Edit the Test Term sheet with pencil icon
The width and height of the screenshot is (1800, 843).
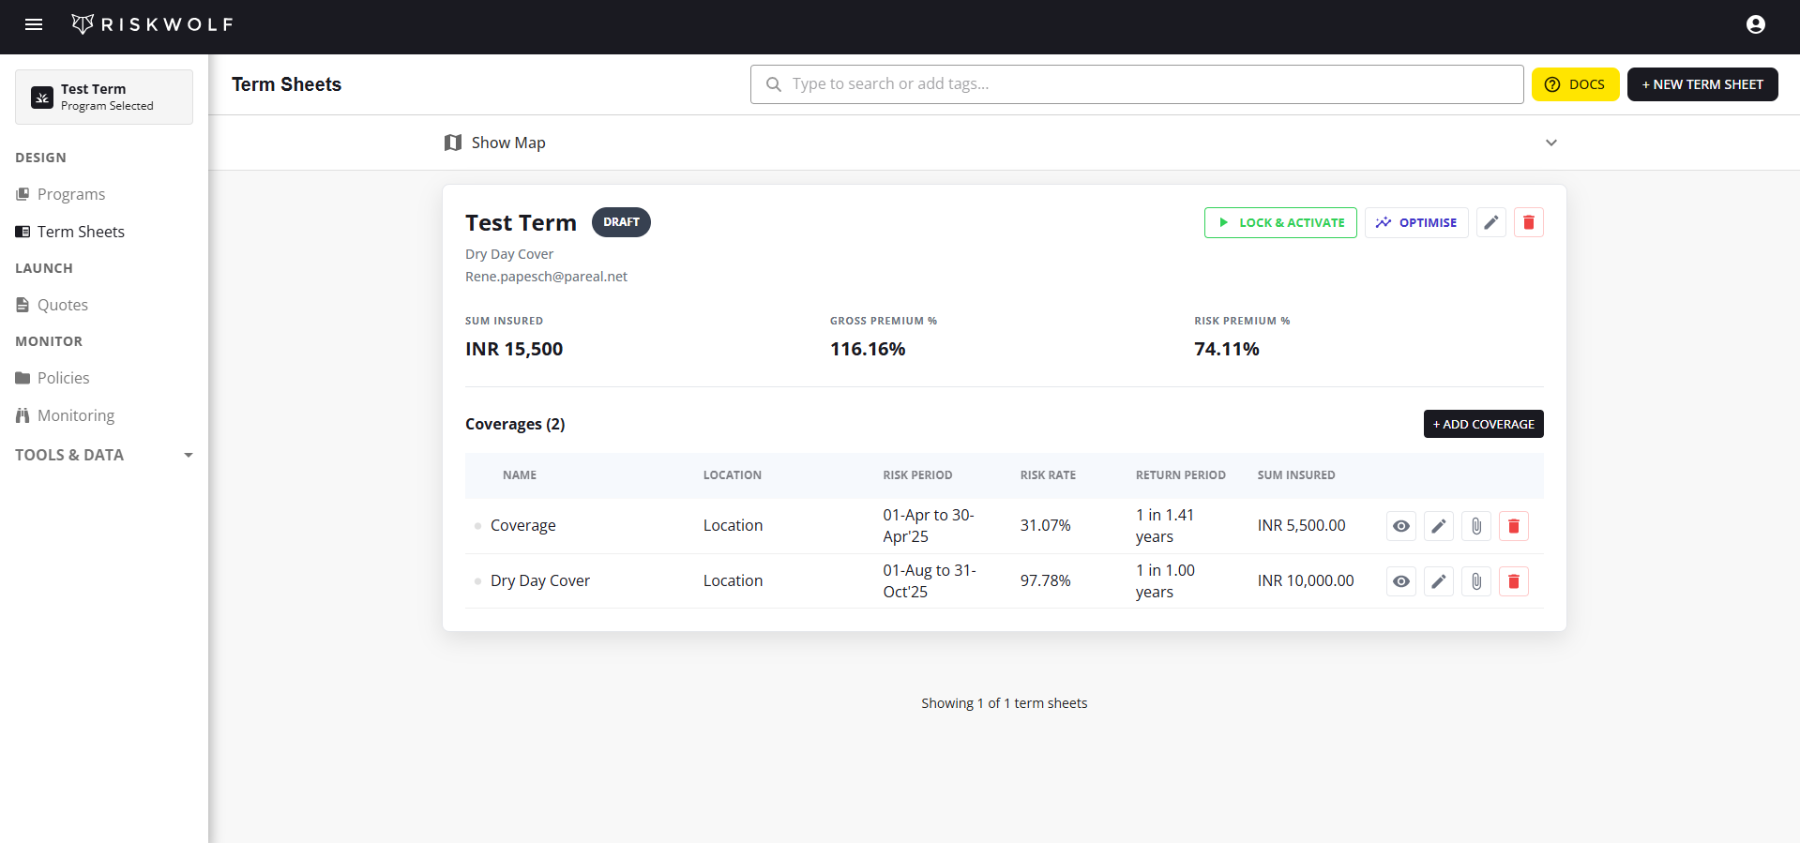click(x=1490, y=222)
